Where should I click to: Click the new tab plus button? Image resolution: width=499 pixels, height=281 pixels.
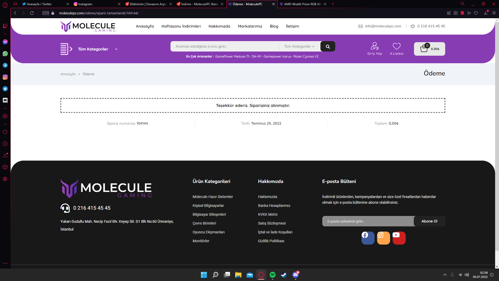[333, 4]
